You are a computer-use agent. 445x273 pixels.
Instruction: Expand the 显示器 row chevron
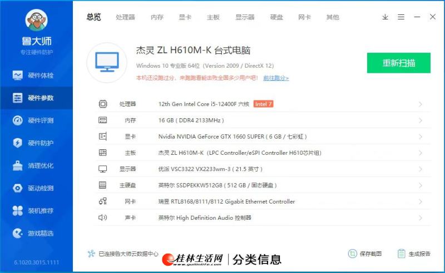pos(421,169)
